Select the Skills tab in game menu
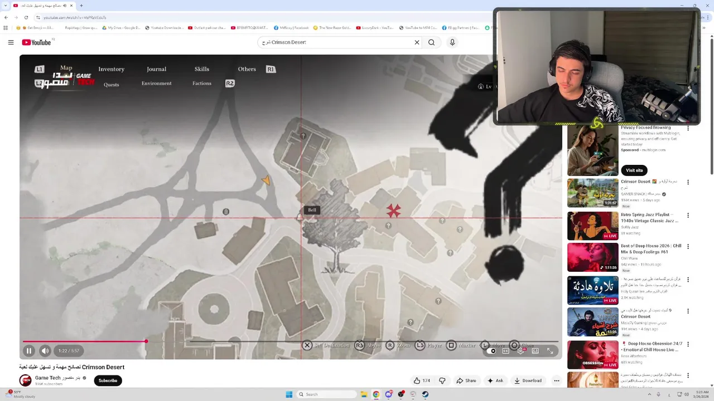 click(x=202, y=69)
